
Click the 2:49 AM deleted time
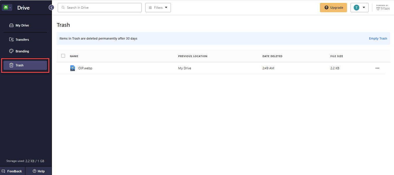tap(268, 68)
